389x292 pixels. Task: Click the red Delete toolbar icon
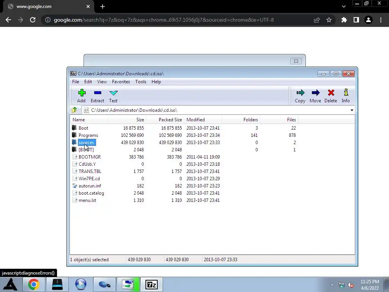[x=331, y=93]
